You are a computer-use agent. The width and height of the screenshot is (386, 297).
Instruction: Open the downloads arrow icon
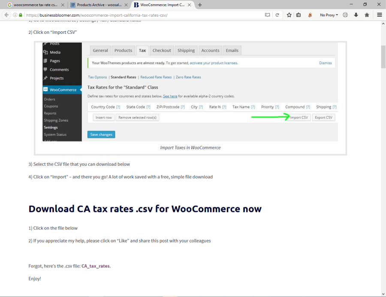coord(356,15)
